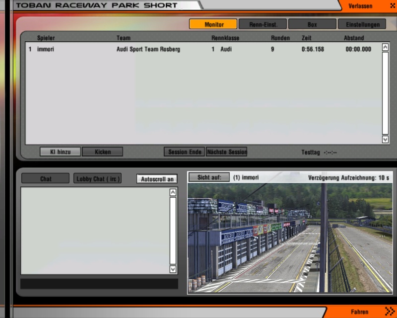Go to Einstellungen tab
This screenshot has height=318, width=397.
362,24
